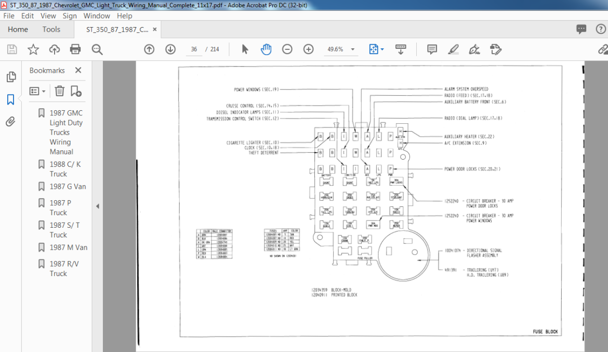Open the help question mark
This screenshot has height=352, width=608.
point(601,29)
